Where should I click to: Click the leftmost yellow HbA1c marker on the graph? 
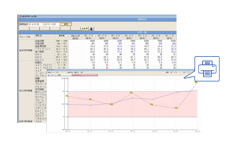[x=66, y=96]
